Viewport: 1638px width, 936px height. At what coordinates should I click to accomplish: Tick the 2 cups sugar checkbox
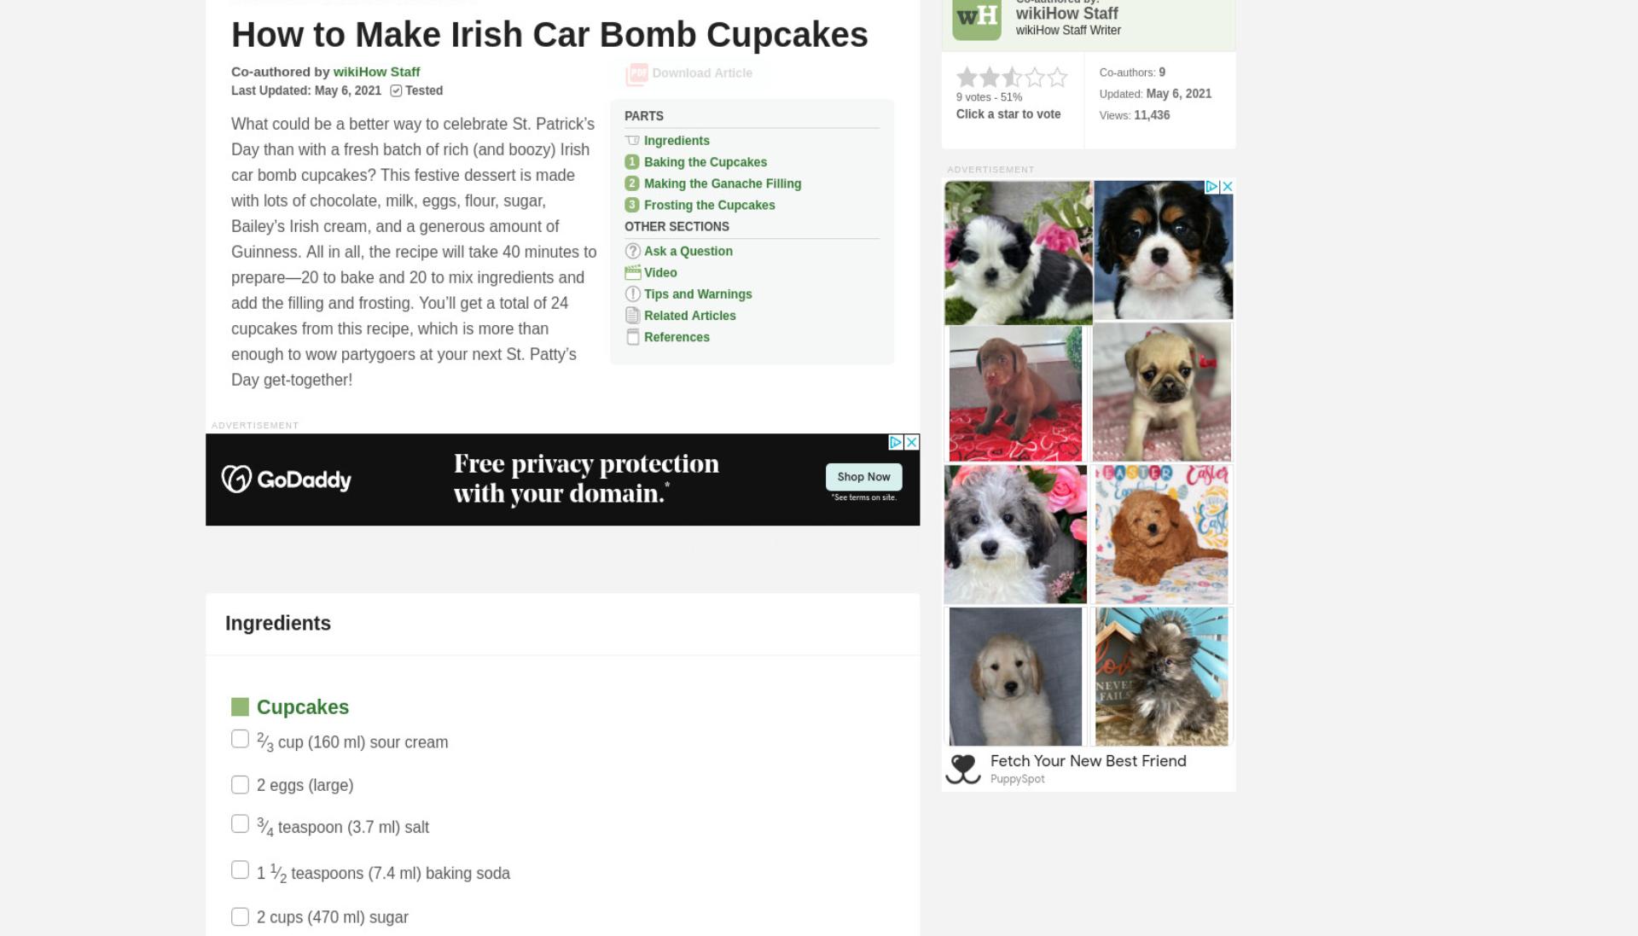[240, 916]
